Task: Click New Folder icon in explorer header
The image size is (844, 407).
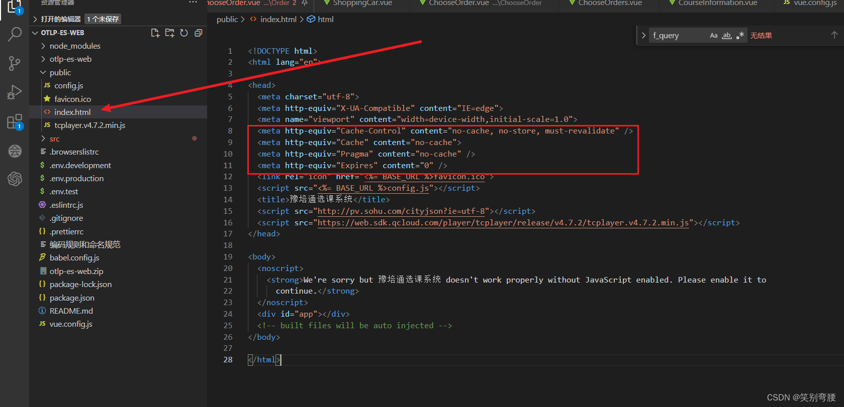Action: pos(170,33)
